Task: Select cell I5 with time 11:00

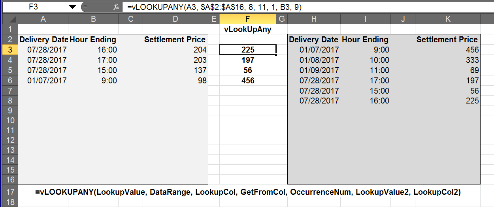Action: (365, 70)
